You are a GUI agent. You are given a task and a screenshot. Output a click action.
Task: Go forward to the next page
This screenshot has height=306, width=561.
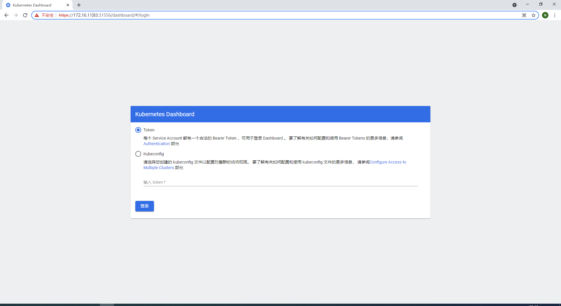16,15
